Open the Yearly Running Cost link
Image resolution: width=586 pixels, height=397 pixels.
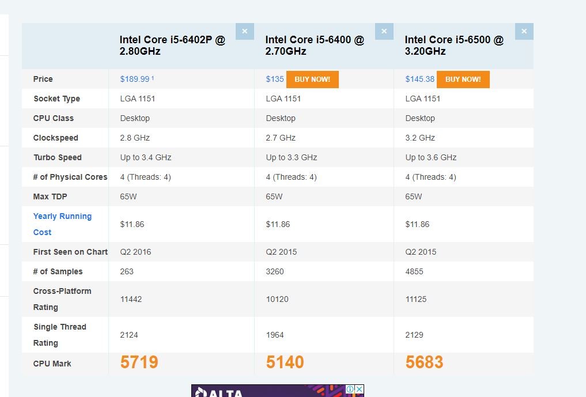[62, 224]
